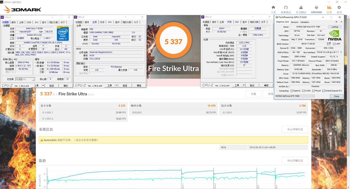Viewport: 350px width, 189px height.
Task: Click the NVIDIA logo in GPU-Z
Action: tap(335, 35)
